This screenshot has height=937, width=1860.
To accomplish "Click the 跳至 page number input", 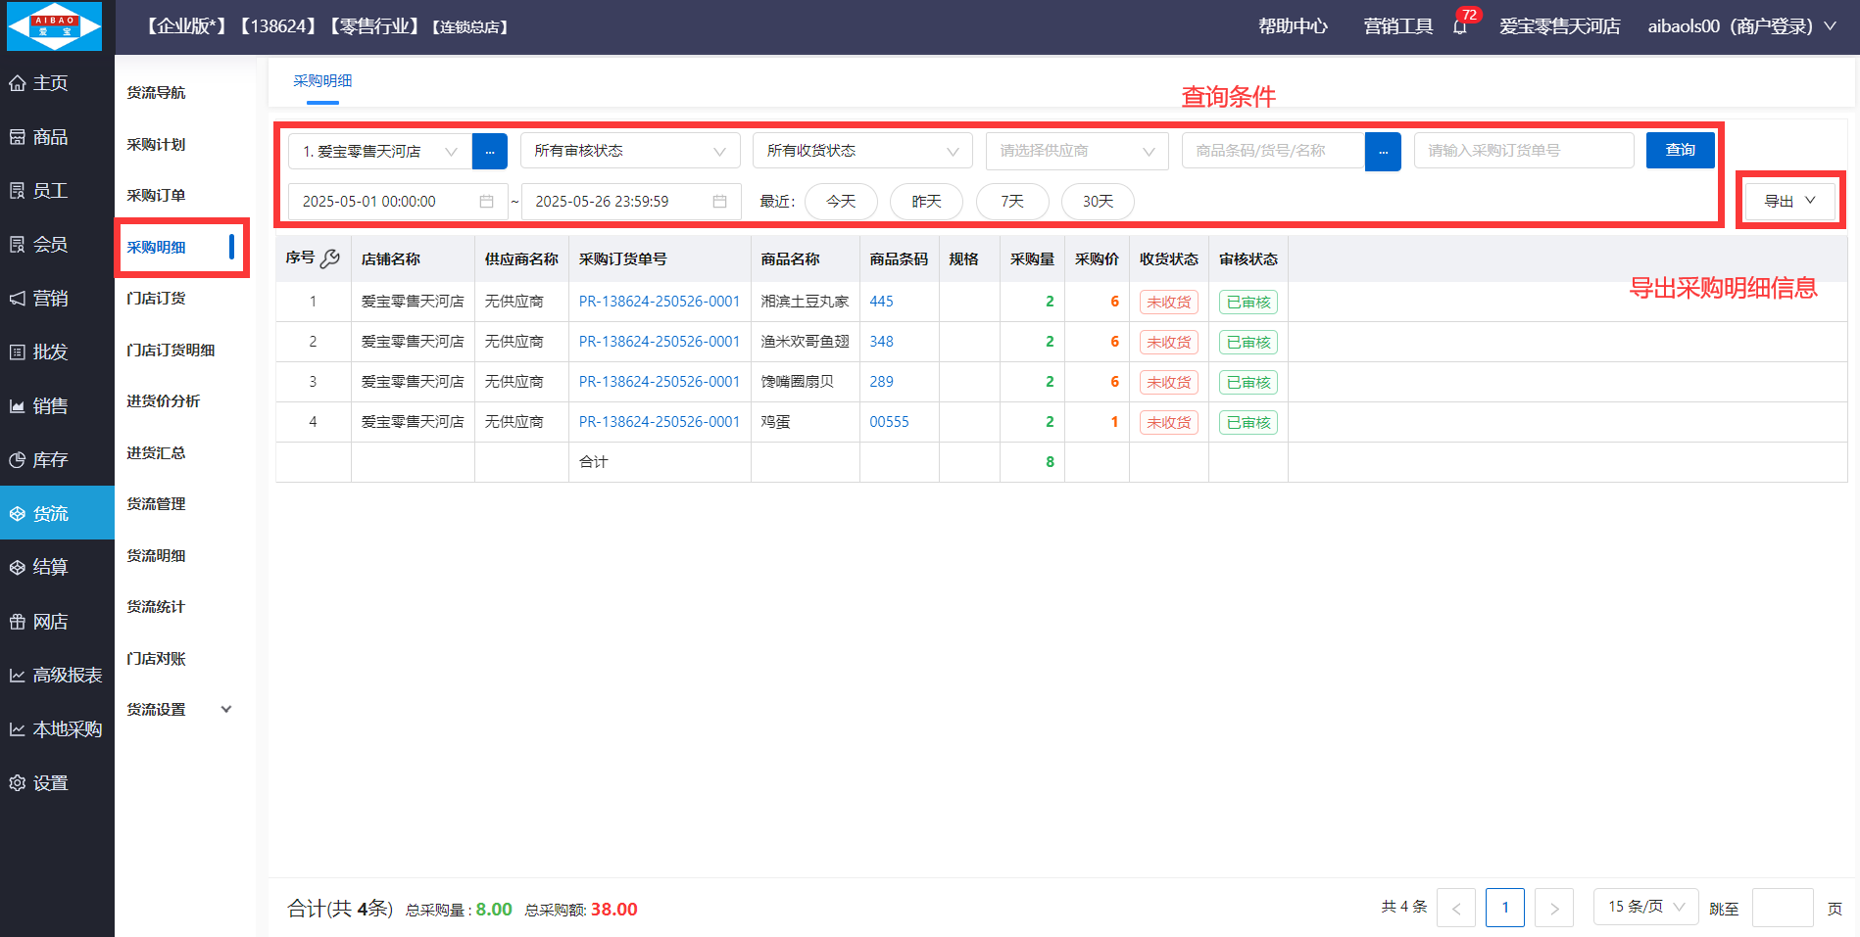I will click(1783, 908).
